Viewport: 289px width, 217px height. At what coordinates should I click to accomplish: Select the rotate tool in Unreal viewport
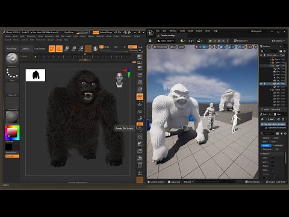pyautogui.click(x=204, y=47)
